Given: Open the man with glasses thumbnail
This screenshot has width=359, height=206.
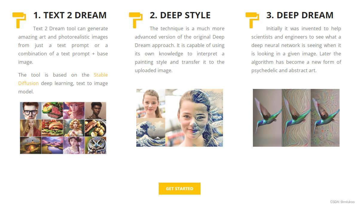Looking at the screenshot, I should (x=31, y=110).
